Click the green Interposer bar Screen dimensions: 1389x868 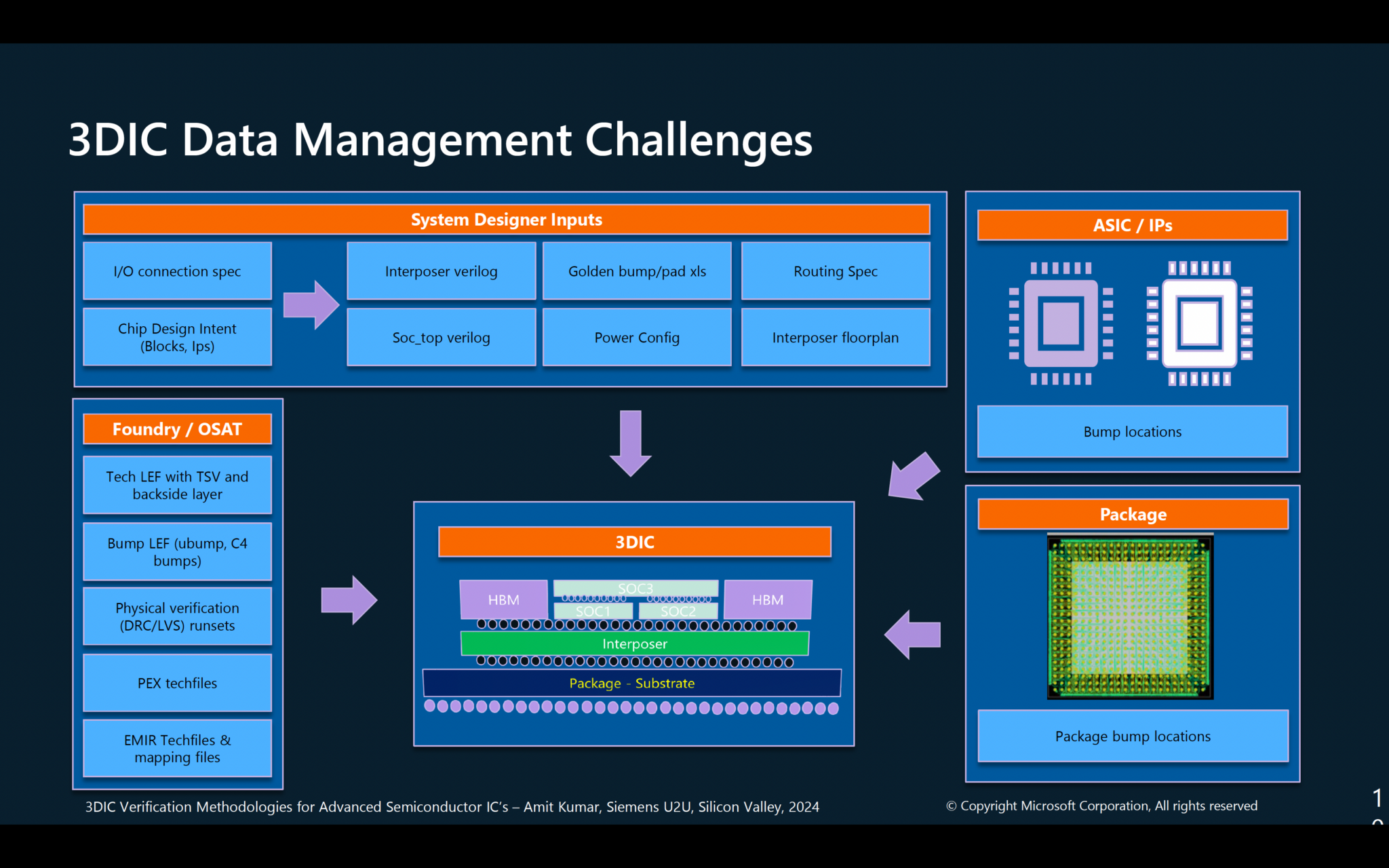(634, 644)
